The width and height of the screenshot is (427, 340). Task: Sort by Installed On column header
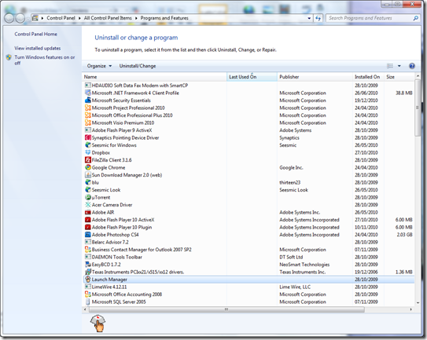point(368,77)
